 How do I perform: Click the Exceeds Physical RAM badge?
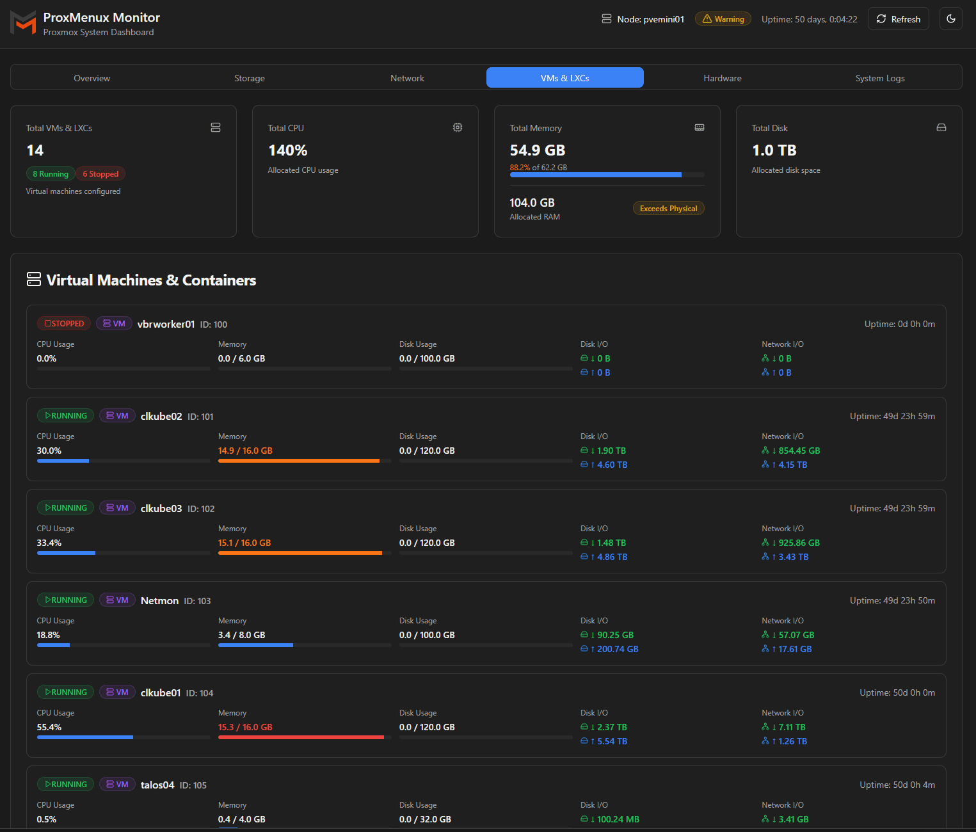click(668, 208)
